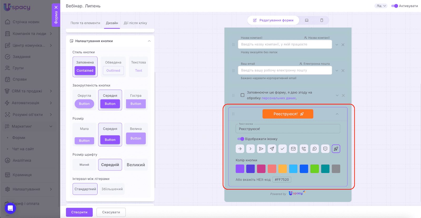Expand the CRM та продажі menu
Viewport: 421px width, 218px height.
click(x=29, y=91)
